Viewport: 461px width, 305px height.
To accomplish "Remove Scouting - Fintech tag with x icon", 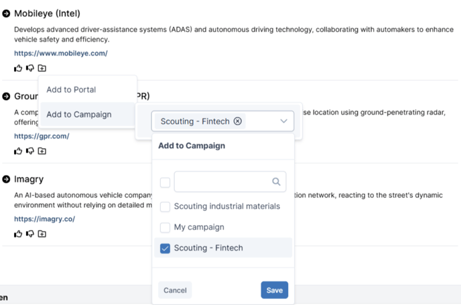I will point(238,121).
